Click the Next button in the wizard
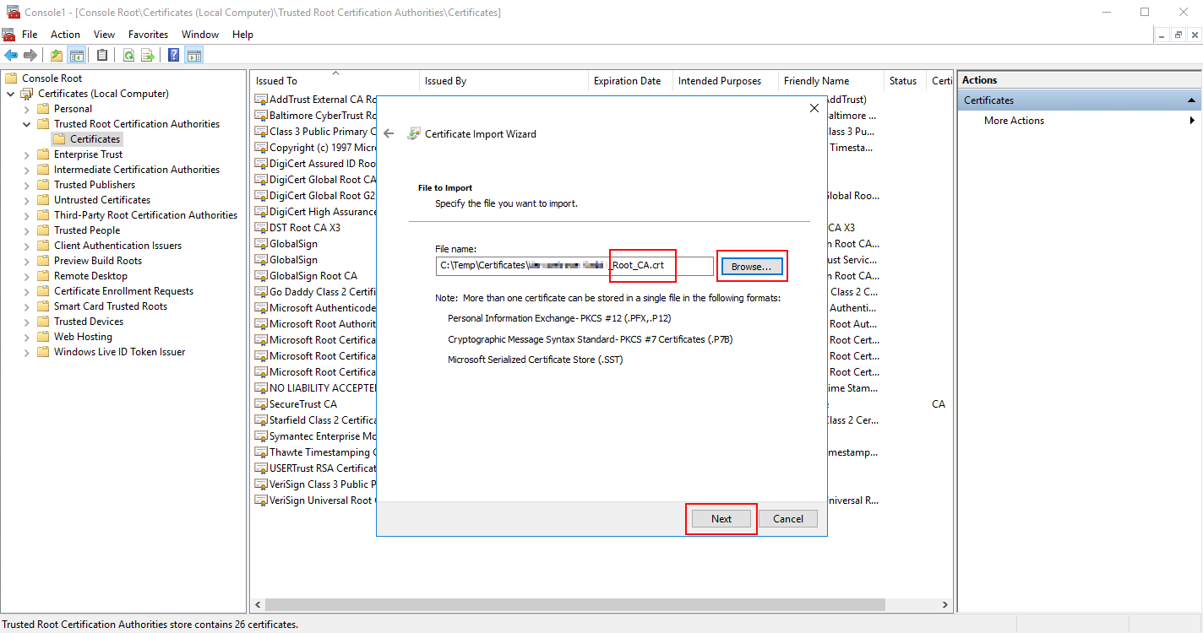This screenshot has width=1203, height=633. tap(721, 518)
